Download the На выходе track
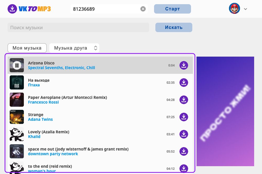 coord(184,82)
